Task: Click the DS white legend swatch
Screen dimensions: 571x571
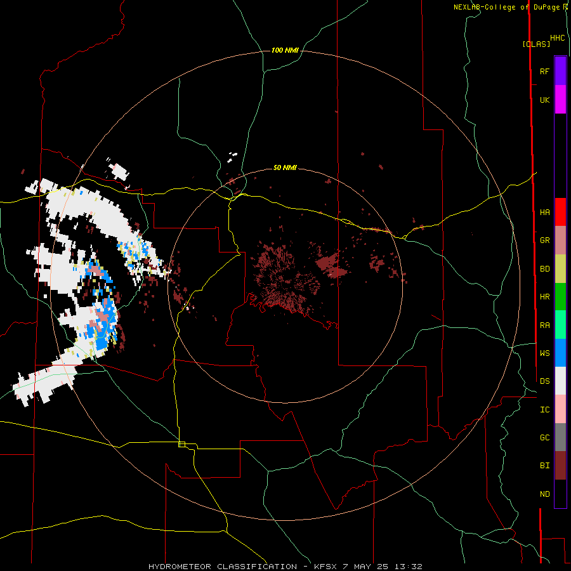Action: tap(560, 381)
